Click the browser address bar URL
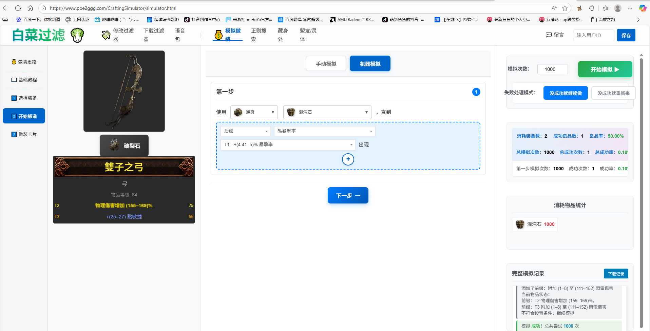 113,8
